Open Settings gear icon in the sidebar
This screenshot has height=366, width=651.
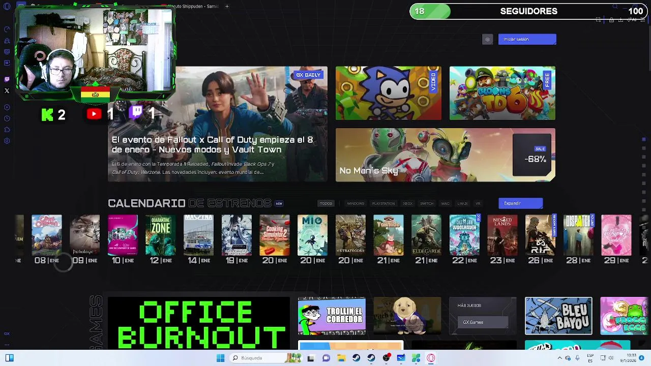click(7, 141)
